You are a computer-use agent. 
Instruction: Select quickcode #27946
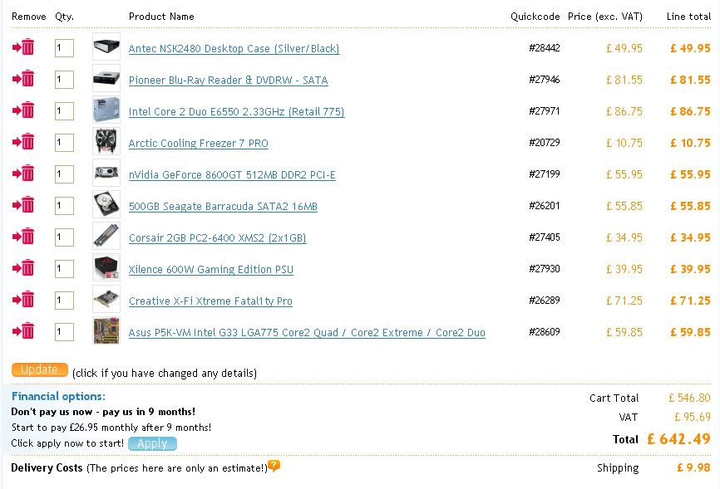click(545, 80)
